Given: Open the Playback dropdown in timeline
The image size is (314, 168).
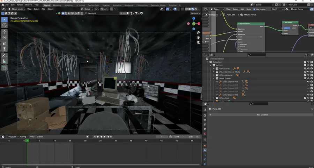Looking at the screenshot, I should tap(13, 137).
